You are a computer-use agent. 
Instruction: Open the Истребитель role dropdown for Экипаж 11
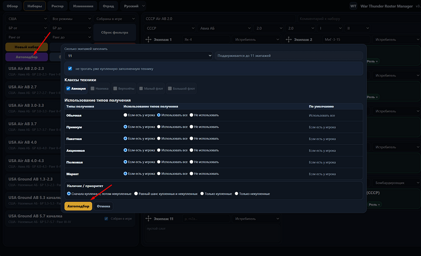tap(256, 219)
